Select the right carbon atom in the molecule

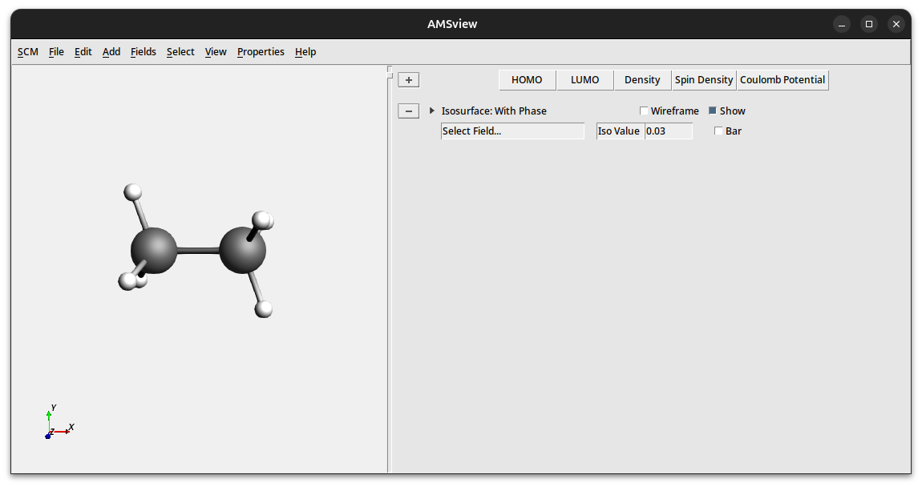tap(242, 250)
